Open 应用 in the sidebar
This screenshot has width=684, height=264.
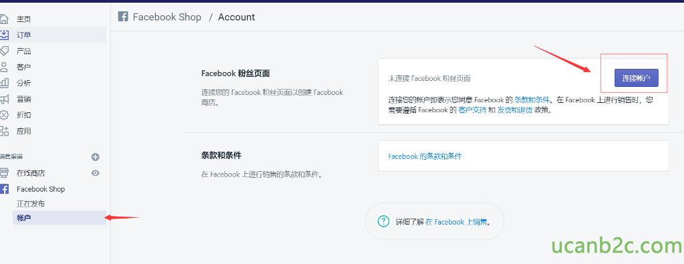[24, 131]
